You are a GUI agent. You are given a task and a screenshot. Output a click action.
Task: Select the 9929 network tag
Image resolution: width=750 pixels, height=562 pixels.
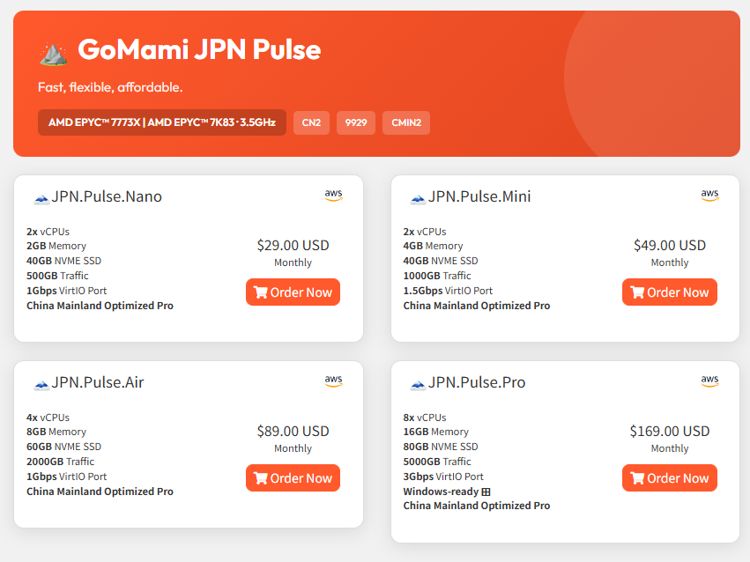[356, 122]
